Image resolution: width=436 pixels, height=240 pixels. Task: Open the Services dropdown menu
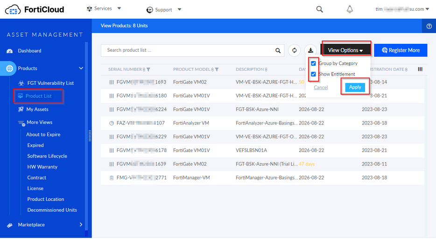pyautogui.click(x=104, y=8)
